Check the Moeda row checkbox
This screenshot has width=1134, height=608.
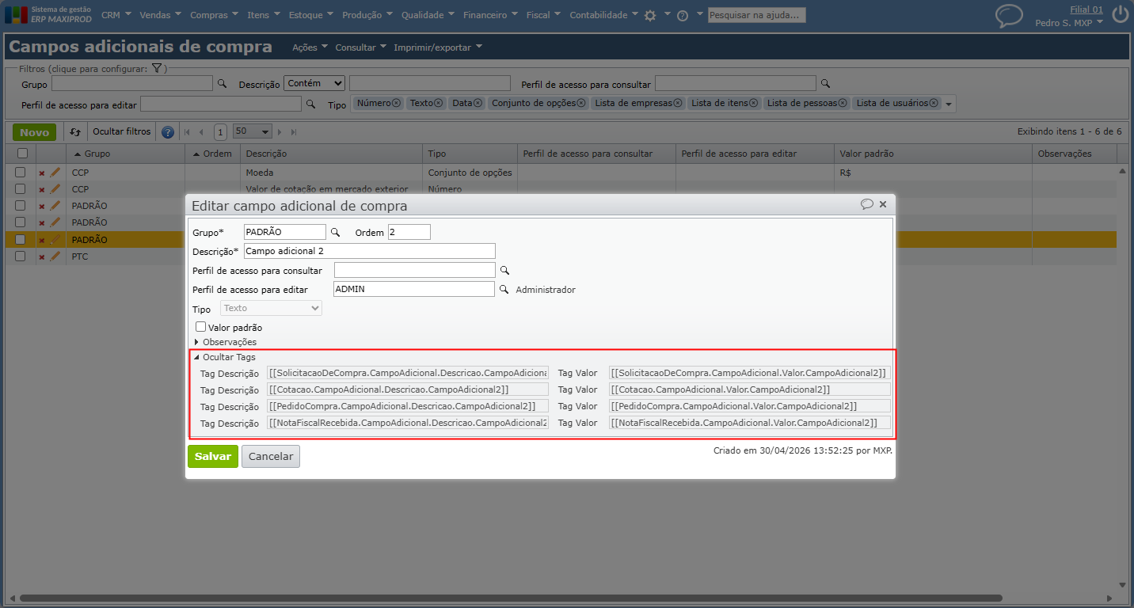point(21,172)
